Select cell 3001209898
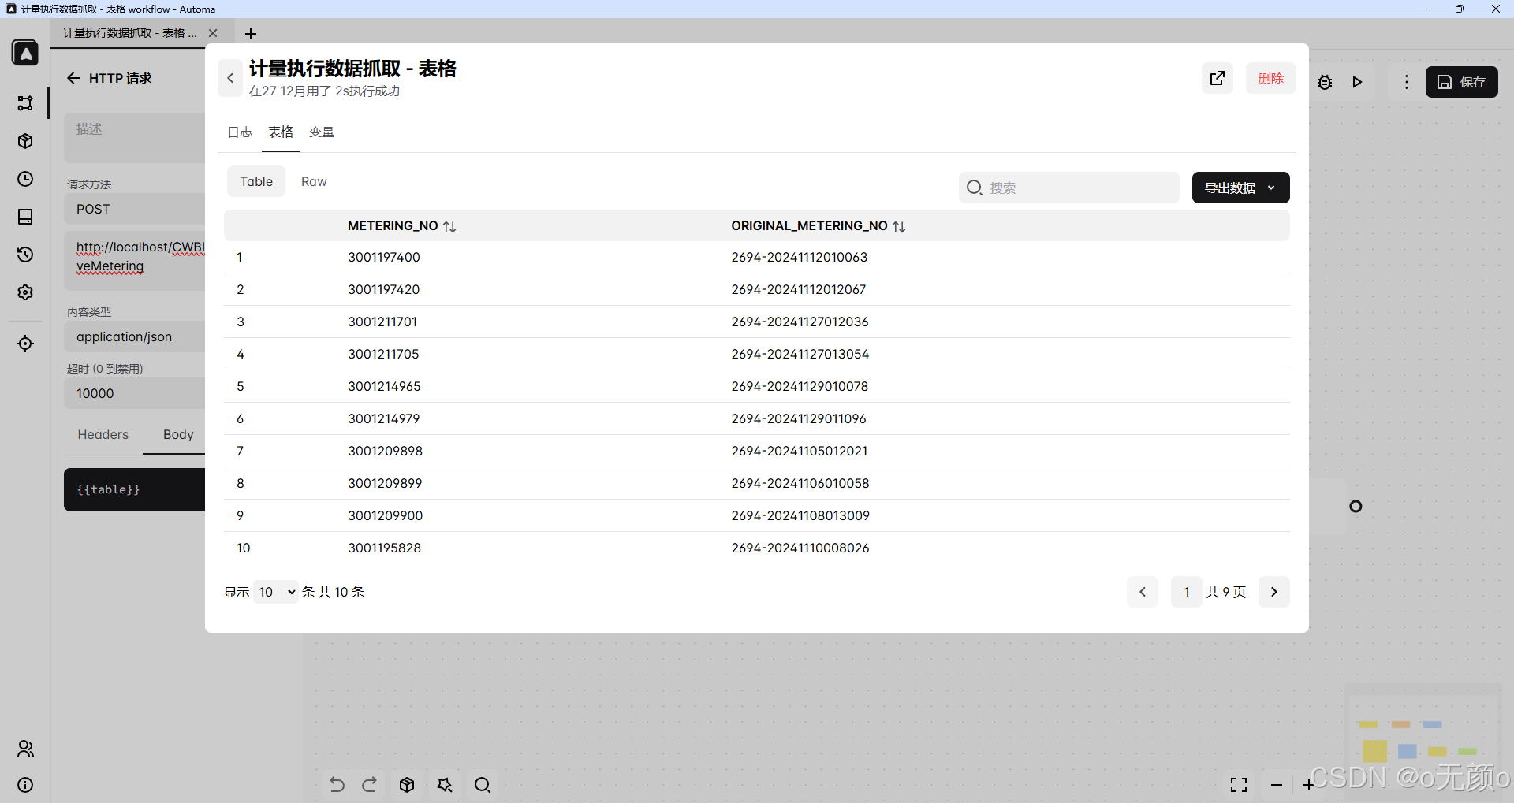The height and width of the screenshot is (803, 1514). [386, 451]
